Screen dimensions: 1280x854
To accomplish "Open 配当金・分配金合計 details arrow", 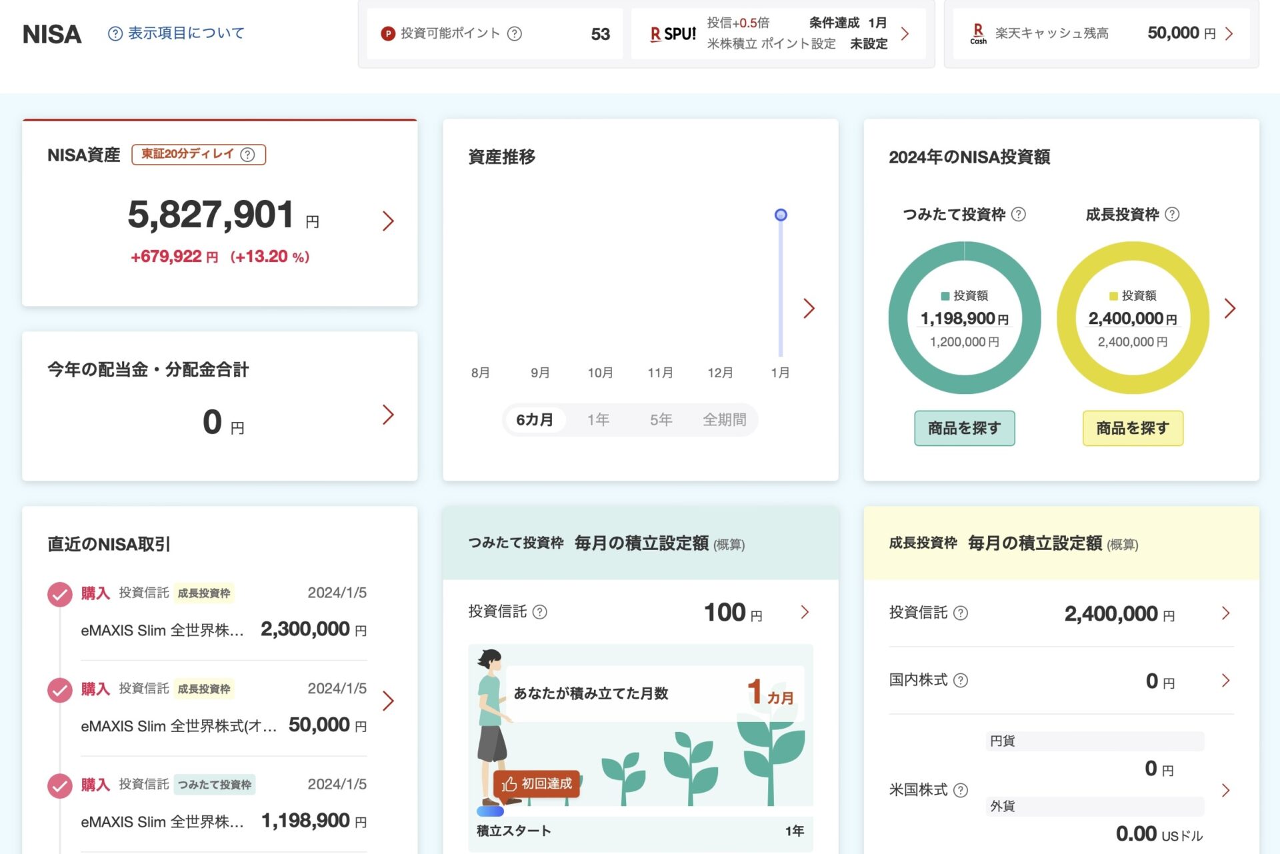I will 388,415.
